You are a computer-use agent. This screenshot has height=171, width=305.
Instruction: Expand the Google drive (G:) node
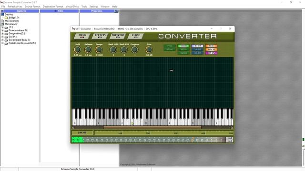2,34
